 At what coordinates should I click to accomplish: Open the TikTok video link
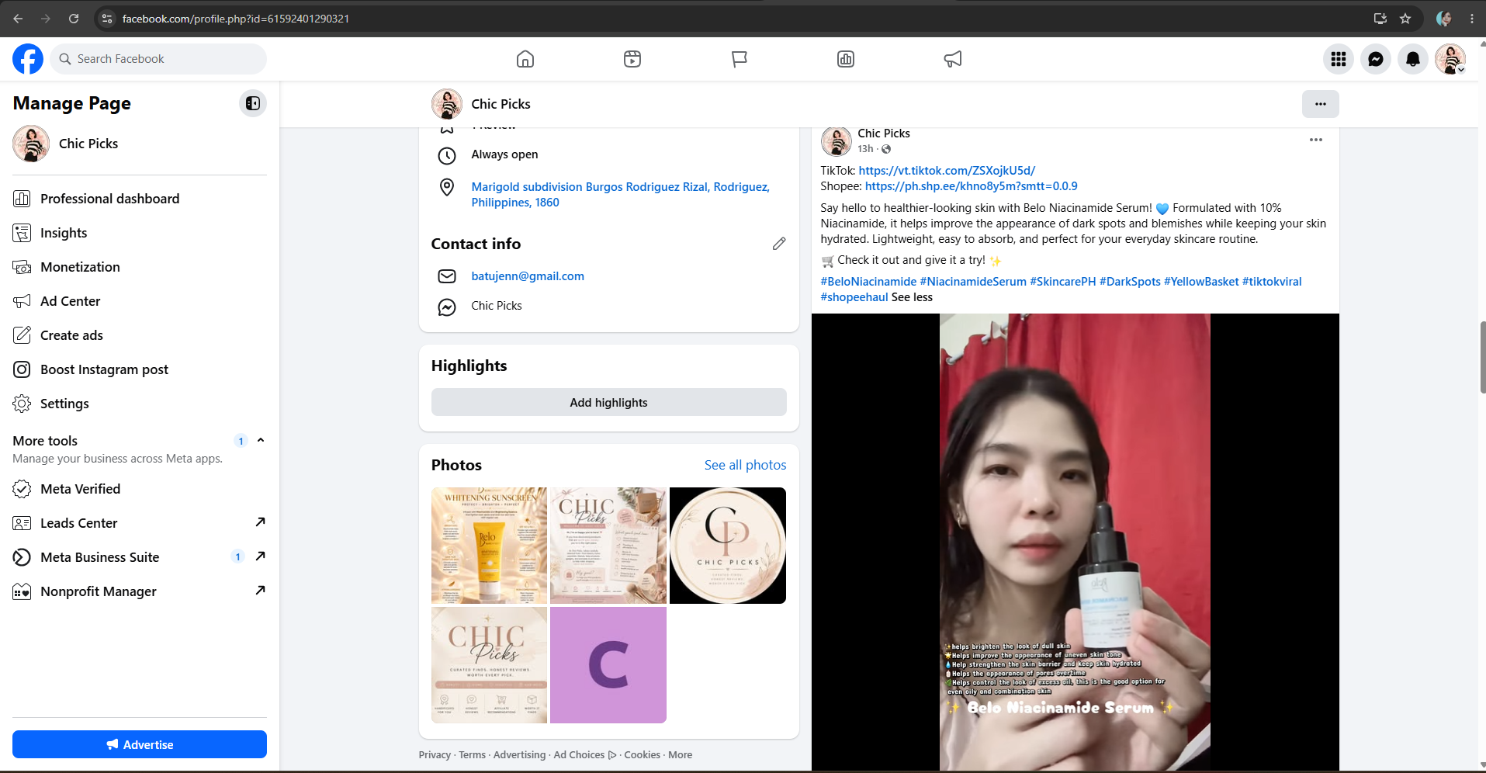(x=947, y=171)
